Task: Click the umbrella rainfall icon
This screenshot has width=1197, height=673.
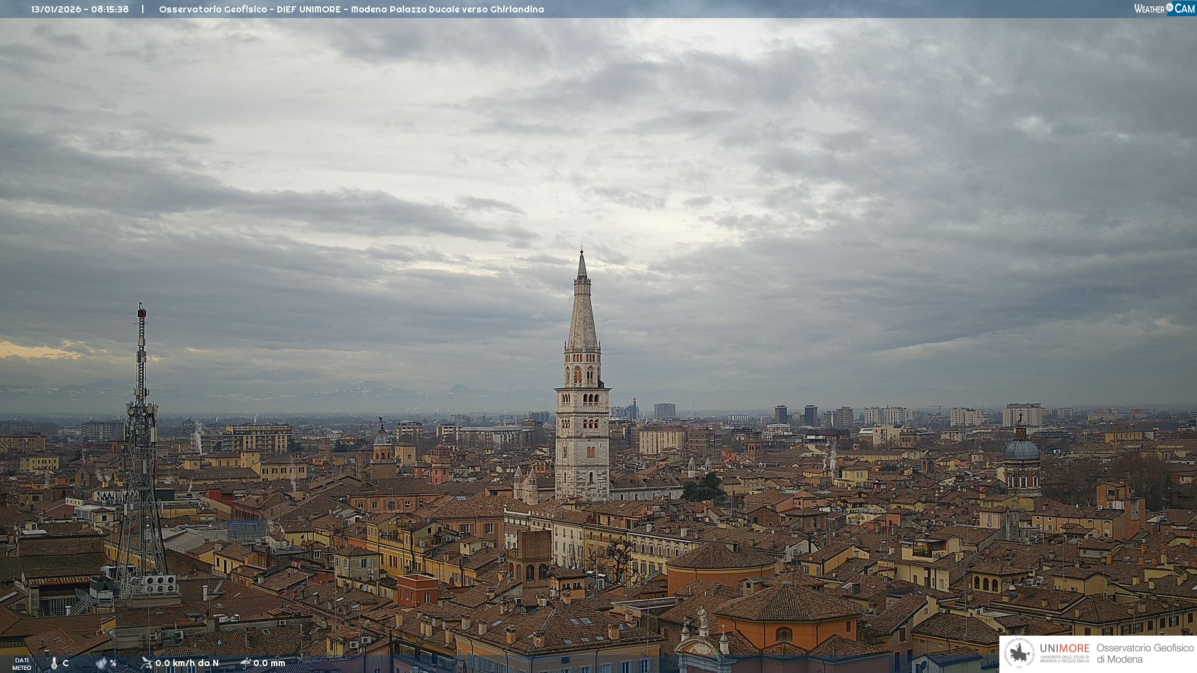Action: pyautogui.click(x=246, y=663)
